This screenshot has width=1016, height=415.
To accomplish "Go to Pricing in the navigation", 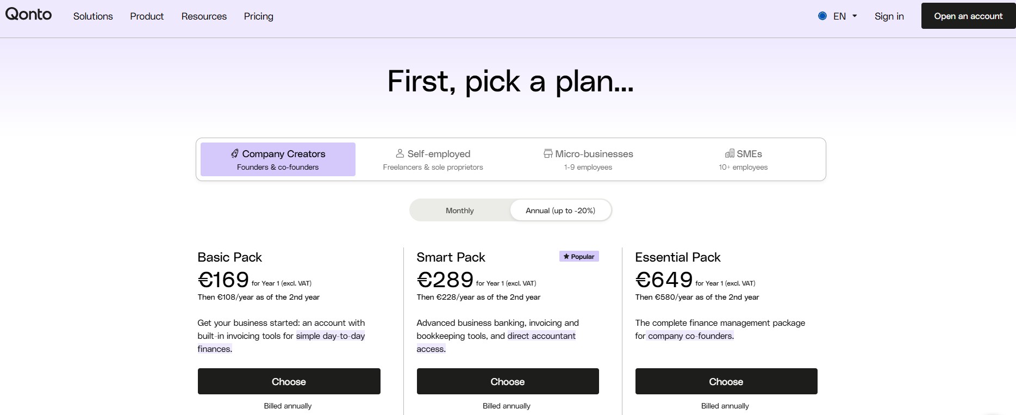I will 259,16.
